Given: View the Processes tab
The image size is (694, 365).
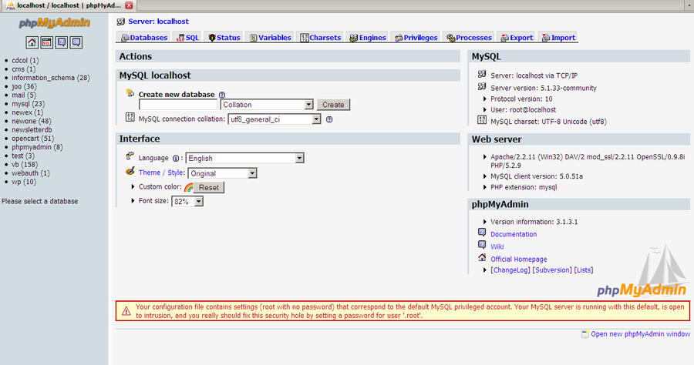Looking at the screenshot, I should 469,38.
